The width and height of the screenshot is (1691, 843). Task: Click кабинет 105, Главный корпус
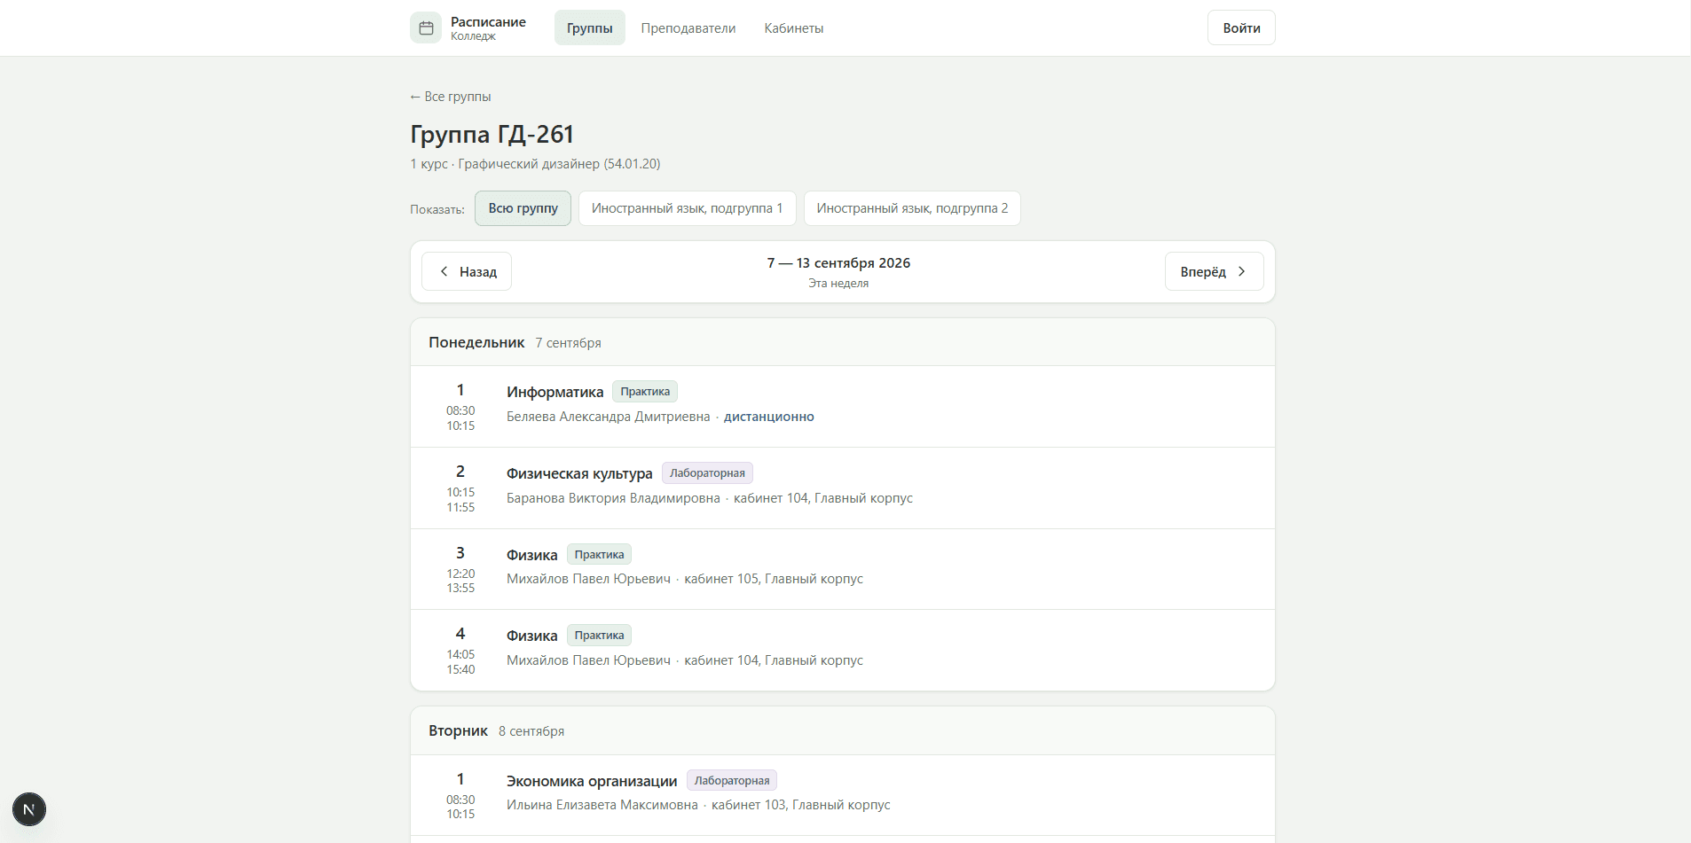(774, 579)
